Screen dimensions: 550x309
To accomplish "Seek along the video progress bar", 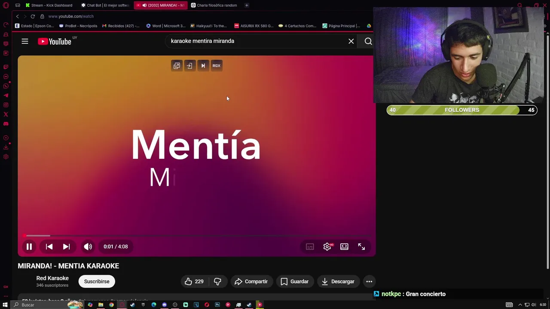I will pyautogui.click(x=197, y=236).
